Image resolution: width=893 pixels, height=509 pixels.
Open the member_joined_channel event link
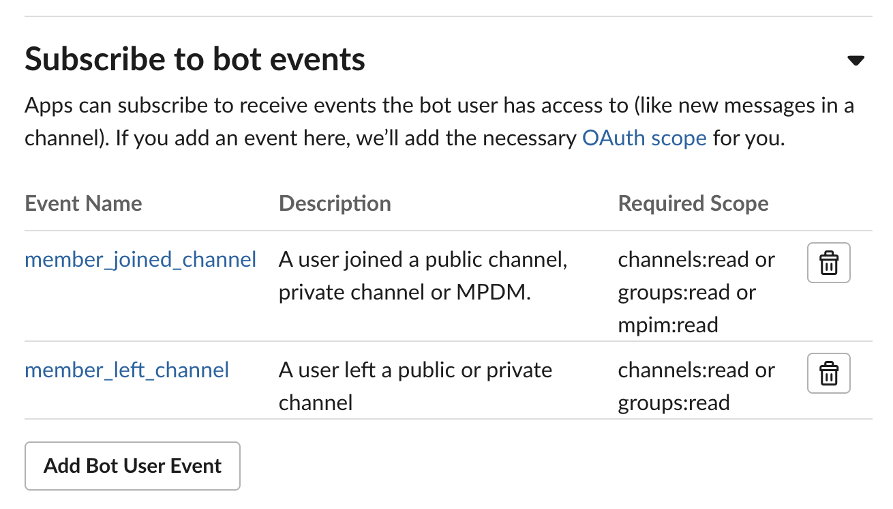tap(140, 260)
